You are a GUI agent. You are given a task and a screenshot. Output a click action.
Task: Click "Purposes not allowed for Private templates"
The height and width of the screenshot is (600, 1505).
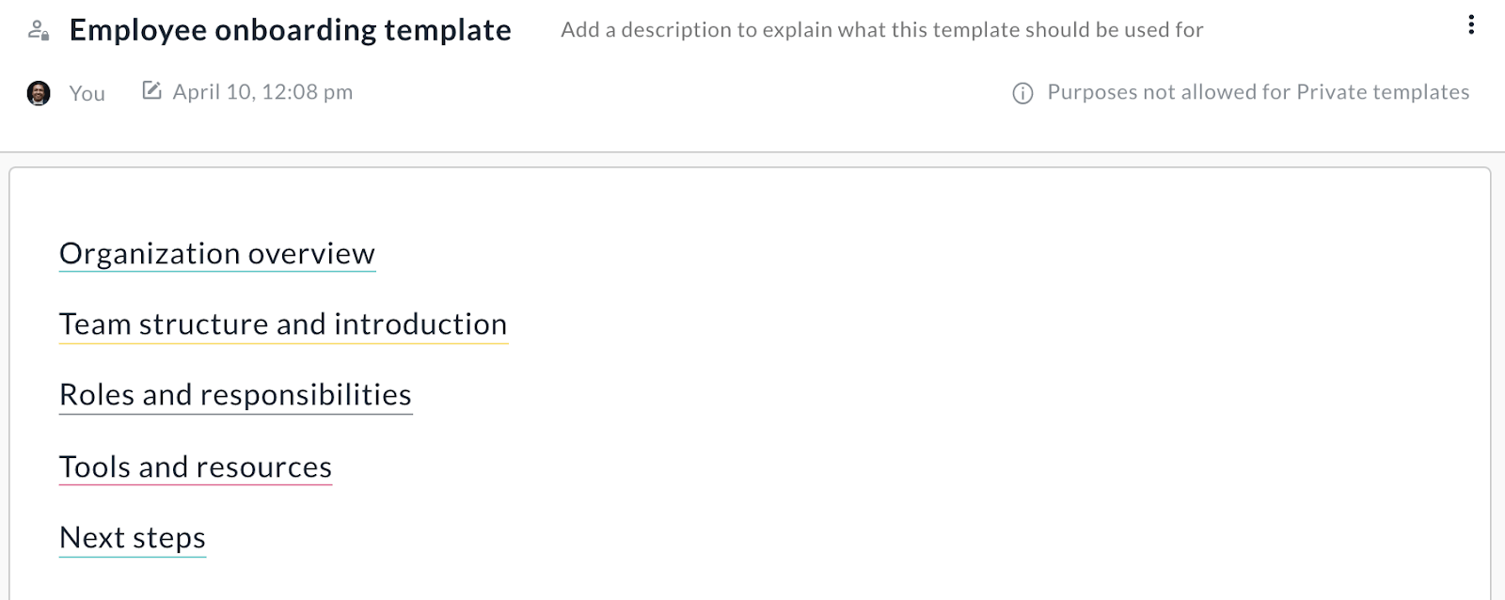pos(1259,92)
